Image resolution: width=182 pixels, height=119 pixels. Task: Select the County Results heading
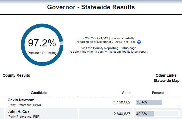[16, 75]
